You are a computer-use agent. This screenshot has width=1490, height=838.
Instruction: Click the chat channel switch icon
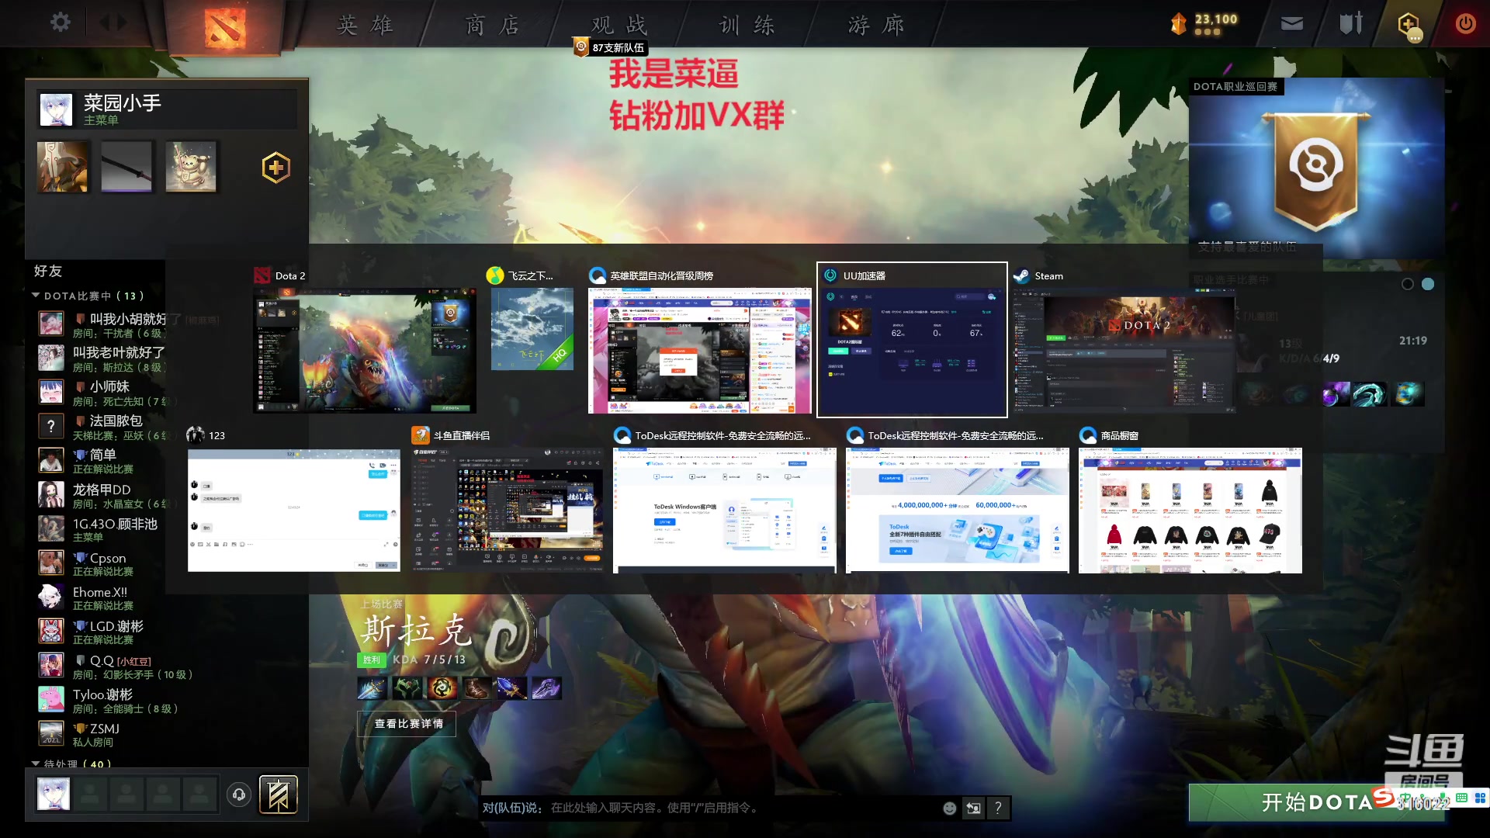973,808
